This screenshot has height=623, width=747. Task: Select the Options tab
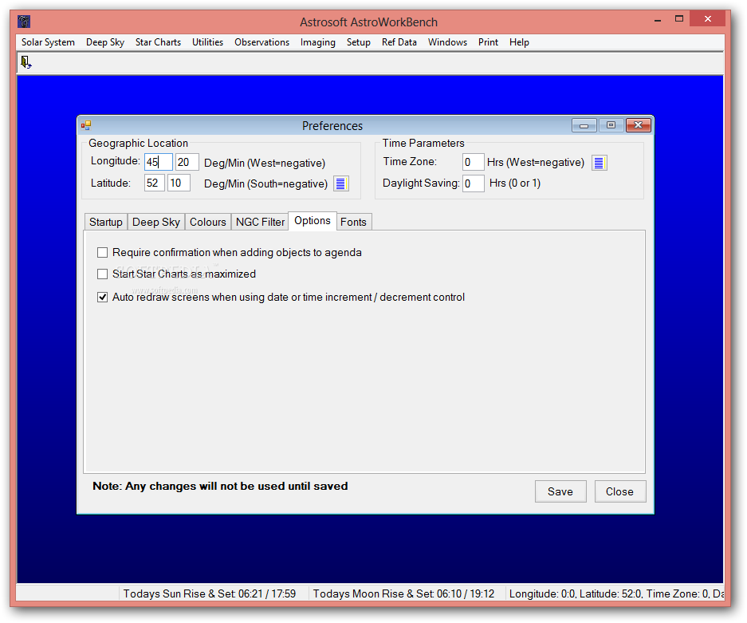313,221
